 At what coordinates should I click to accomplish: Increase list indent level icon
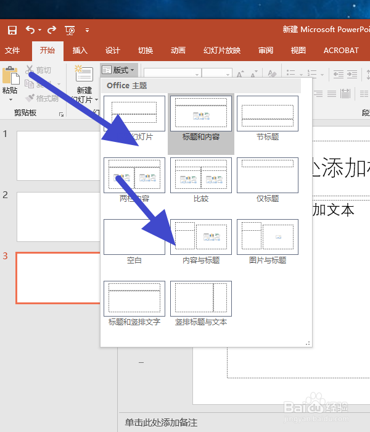[x=352, y=74]
